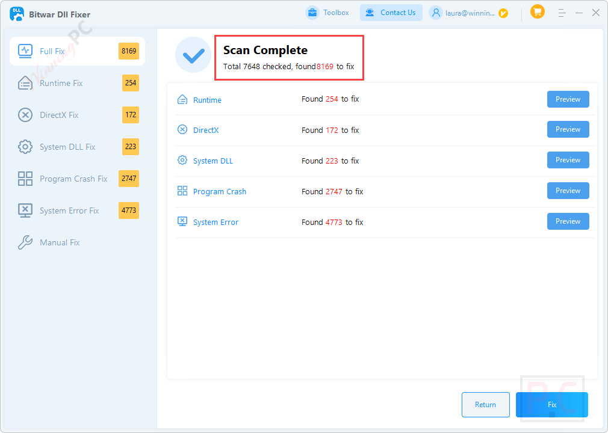The height and width of the screenshot is (433, 608).
Task: Click the VIP badge beside the account email
Action: [504, 13]
